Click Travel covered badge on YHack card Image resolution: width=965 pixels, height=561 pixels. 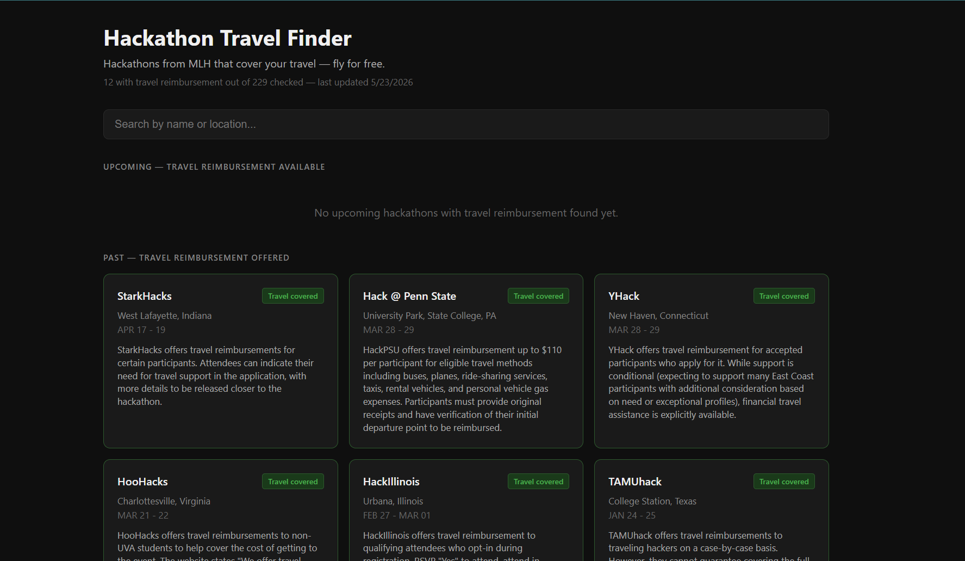784,296
